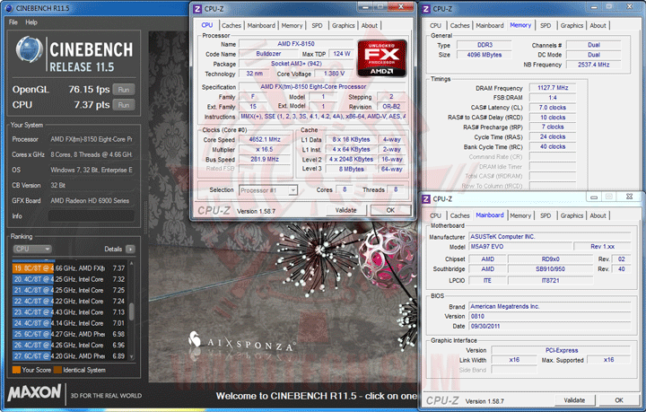Screen dimensions: 646x412
Task: Click the brown Identical System legend swatch
Action: tap(57, 370)
